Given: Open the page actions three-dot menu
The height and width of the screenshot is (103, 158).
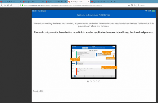Looking at the screenshot, I should pos(129,5).
